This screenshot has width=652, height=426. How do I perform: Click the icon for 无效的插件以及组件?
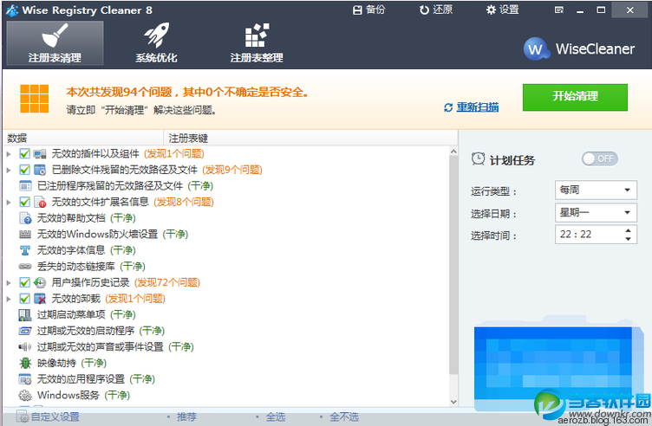coord(40,154)
